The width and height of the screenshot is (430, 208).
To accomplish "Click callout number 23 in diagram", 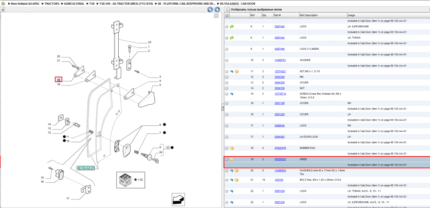I will pyautogui.click(x=150, y=42).
